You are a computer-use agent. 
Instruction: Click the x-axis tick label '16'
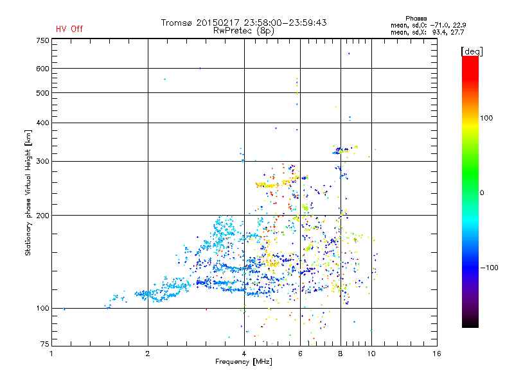point(437,354)
